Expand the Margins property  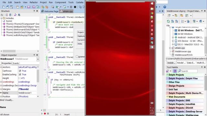click(1, 89)
